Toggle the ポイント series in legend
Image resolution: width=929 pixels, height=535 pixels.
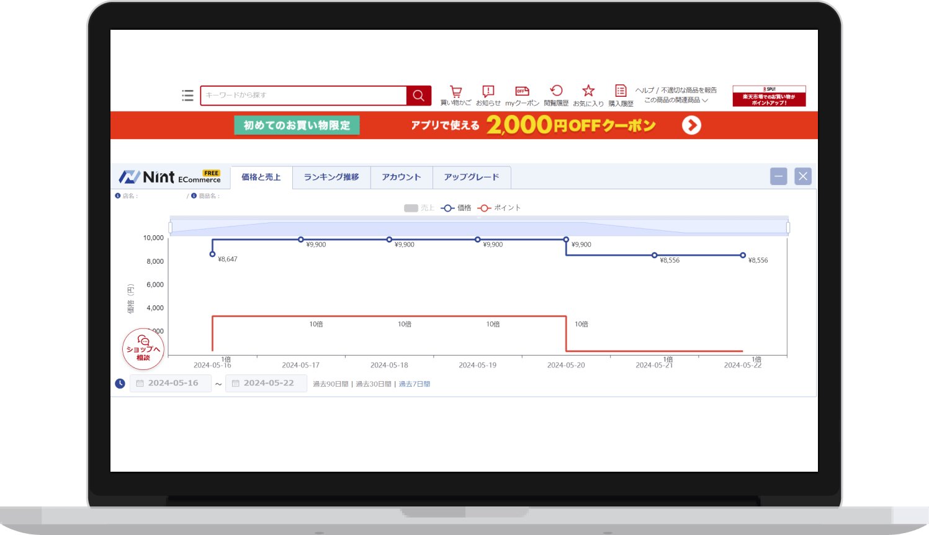[x=499, y=208]
